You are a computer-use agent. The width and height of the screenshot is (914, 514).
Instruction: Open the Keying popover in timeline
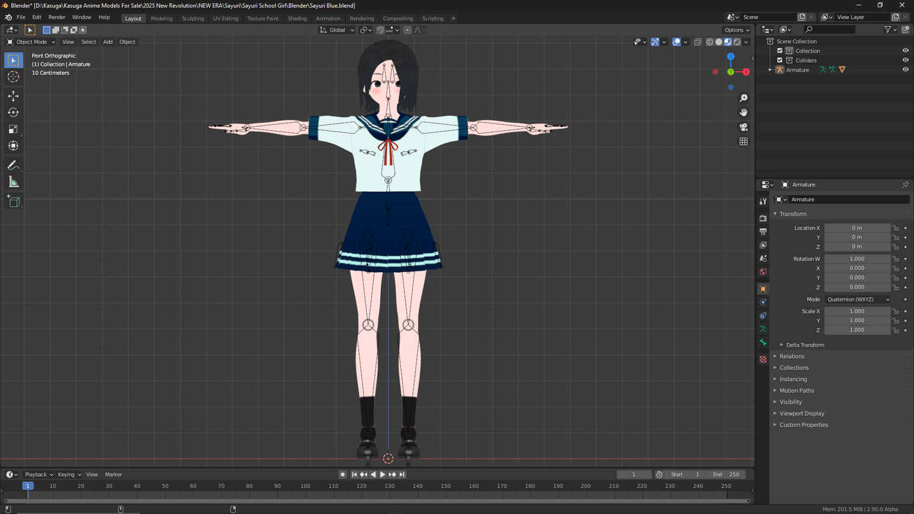point(68,474)
